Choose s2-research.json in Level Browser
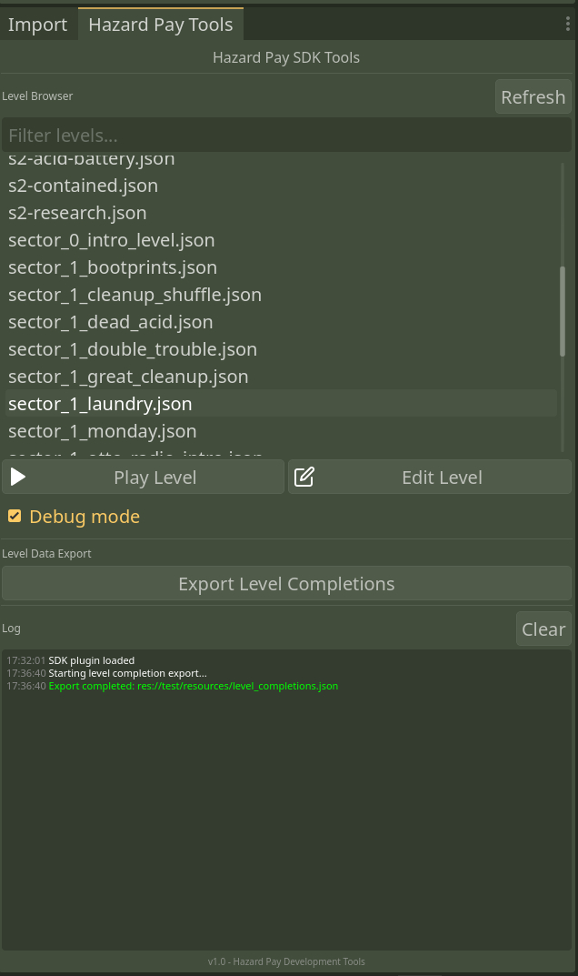 (x=77, y=213)
